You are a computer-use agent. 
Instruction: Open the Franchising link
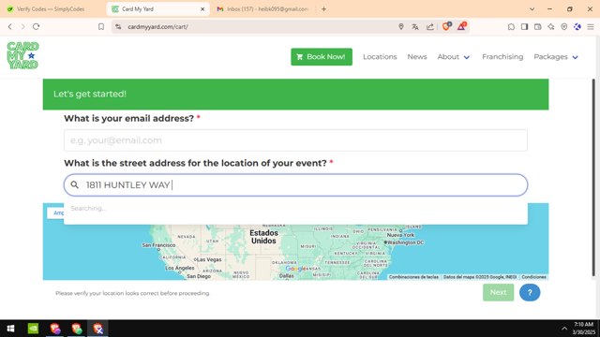tap(502, 57)
